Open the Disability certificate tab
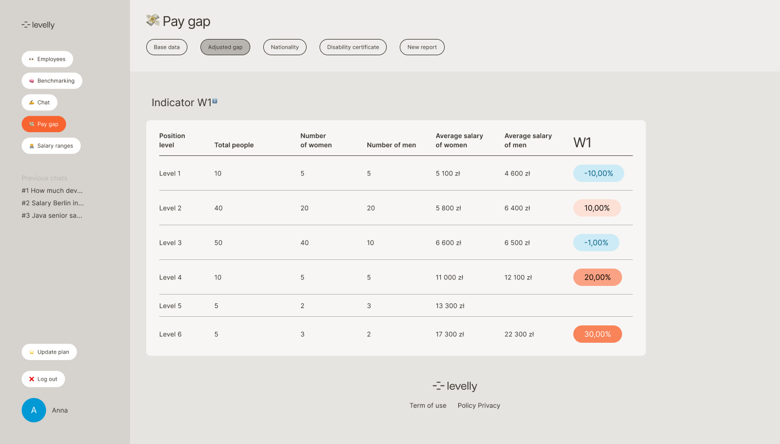The height and width of the screenshot is (444, 780). pyautogui.click(x=353, y=47)
